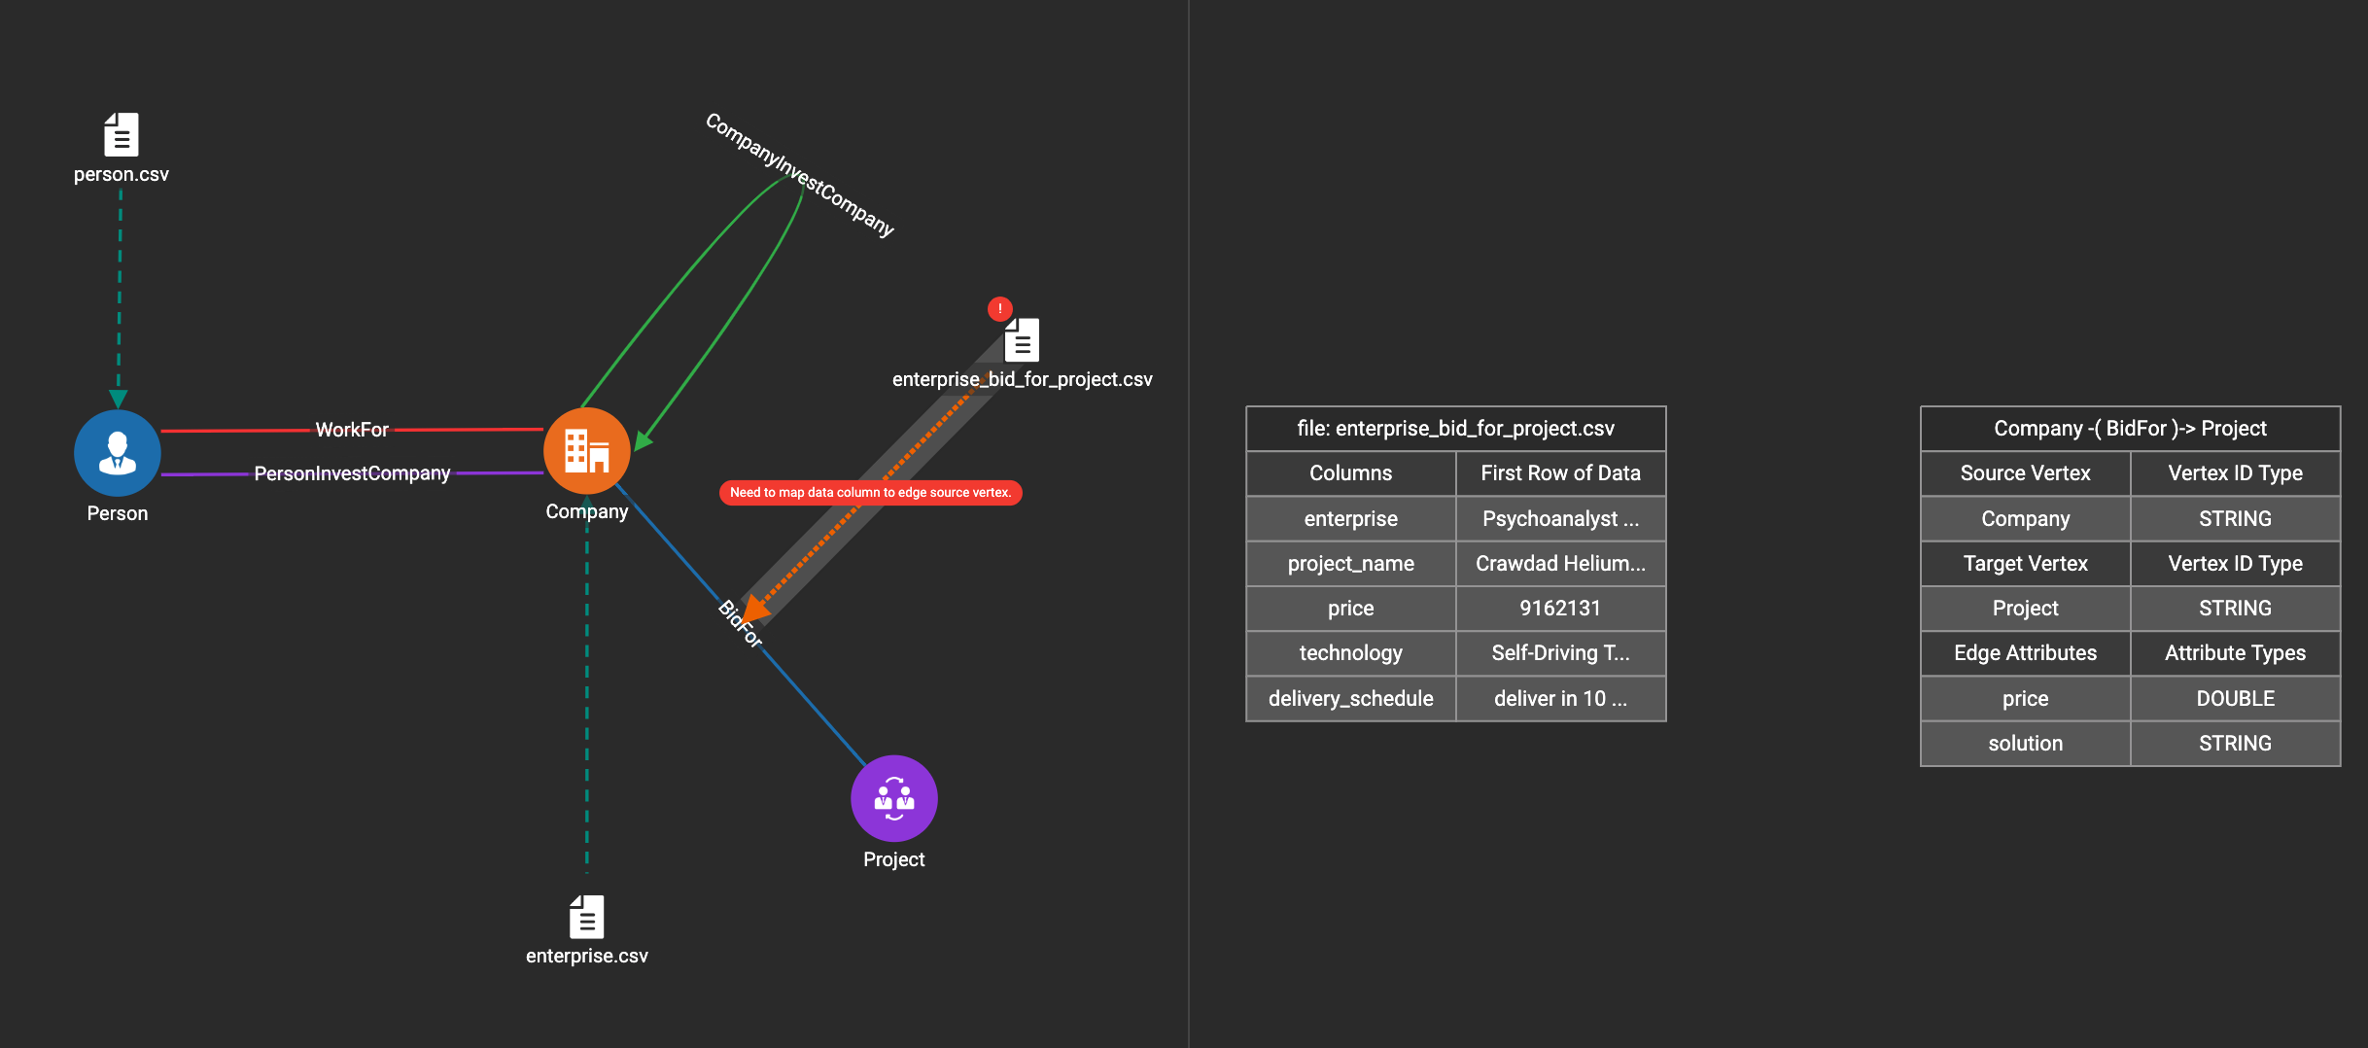Select the Person vertex node

click(x=118, y=453)
